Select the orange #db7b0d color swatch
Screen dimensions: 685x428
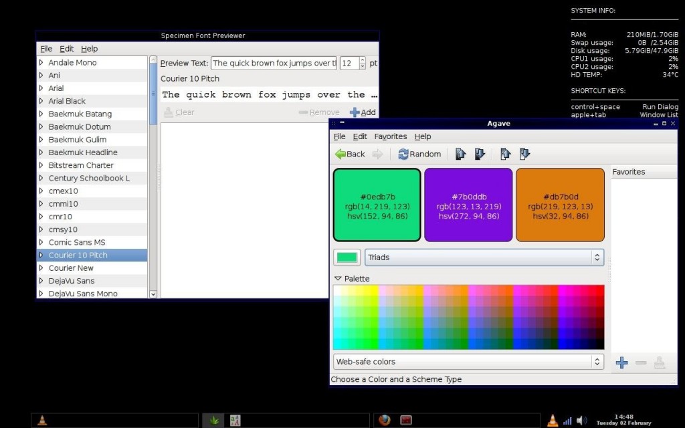[x=560, y=205]
